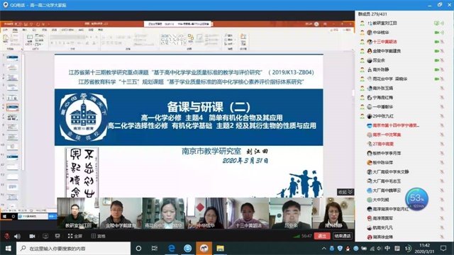Viewport: 454px width, 255px height.
Task: Open screen sharing icon in call toolbar
Action: tap(45, 236)
